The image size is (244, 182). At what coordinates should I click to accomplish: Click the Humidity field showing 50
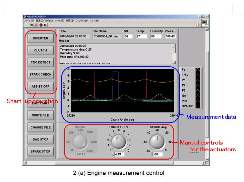tap(156, 36)
